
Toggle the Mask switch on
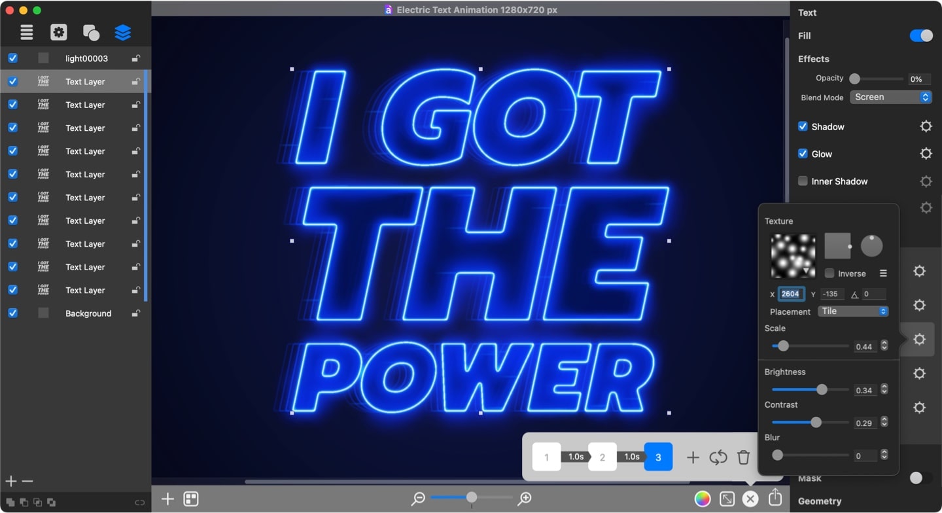921,478
